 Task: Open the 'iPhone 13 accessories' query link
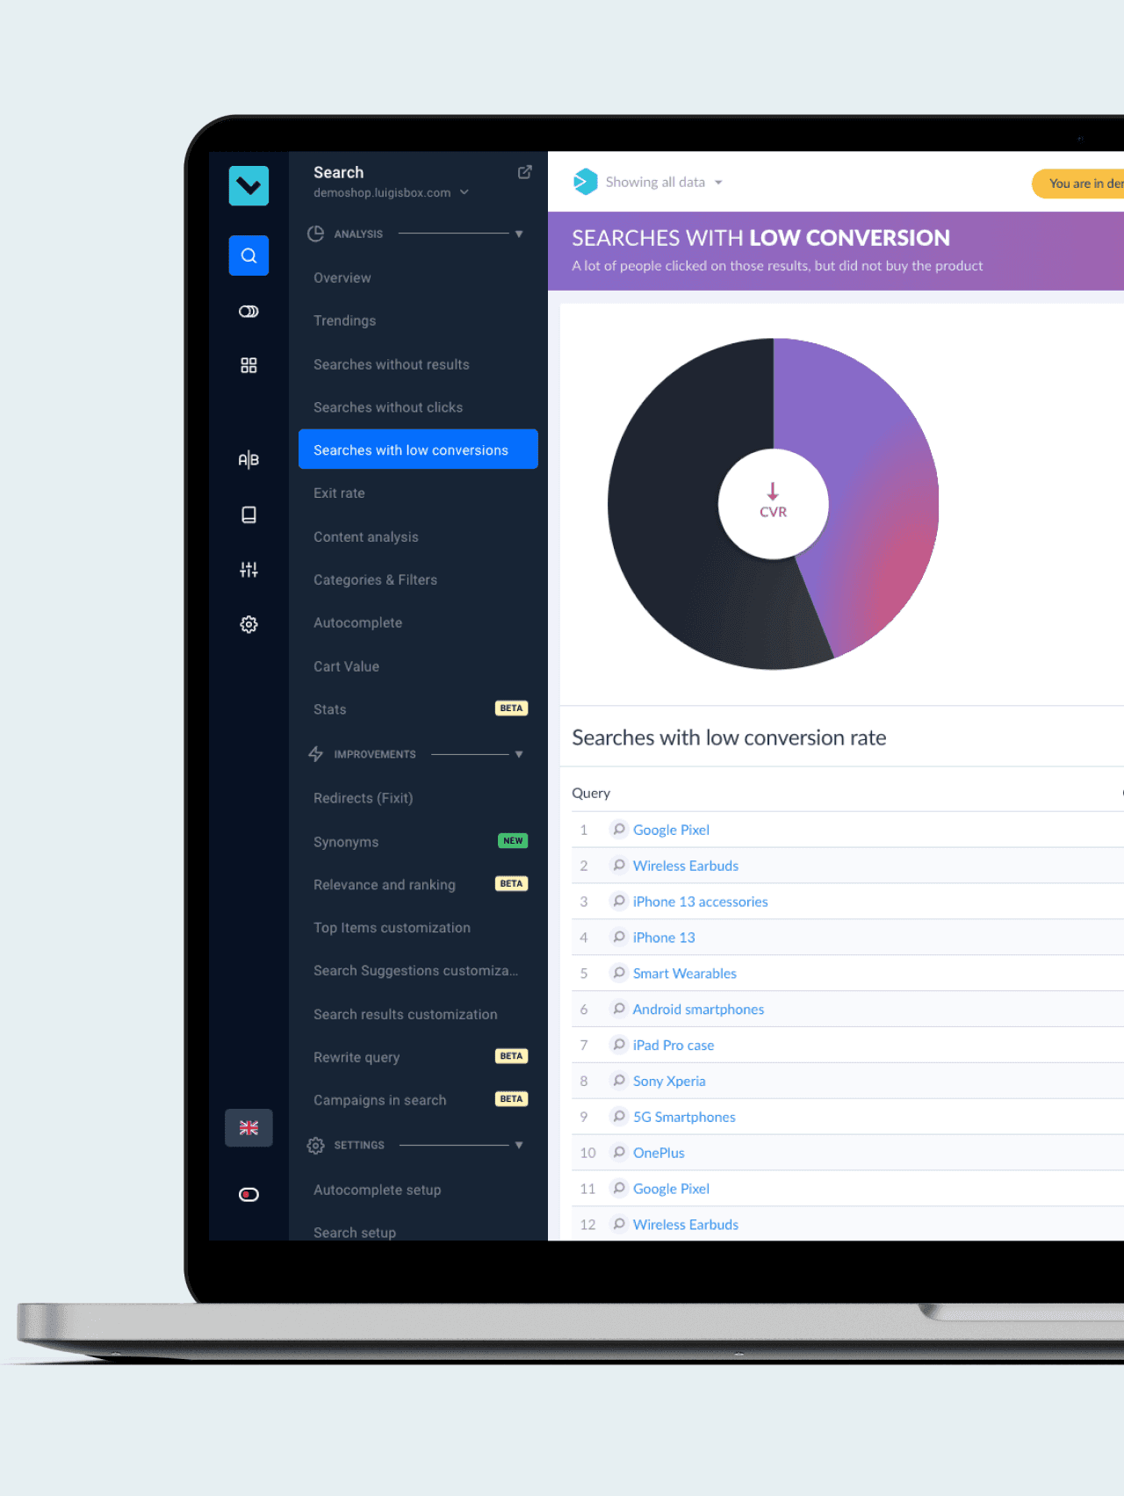pos(700,902)
